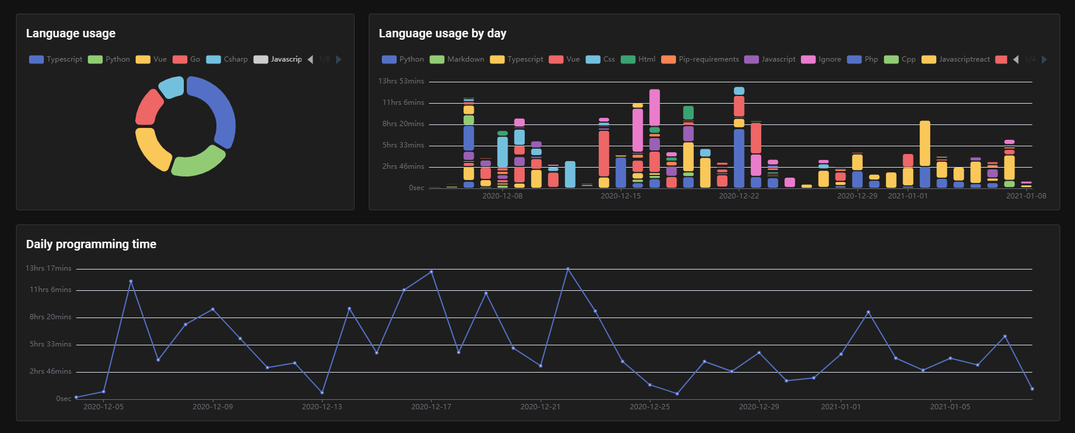Image resolution: width=1075 pixels, height=433 pixels.
Task: Select the line point at 2020-12-09
Action: (213, 309)
